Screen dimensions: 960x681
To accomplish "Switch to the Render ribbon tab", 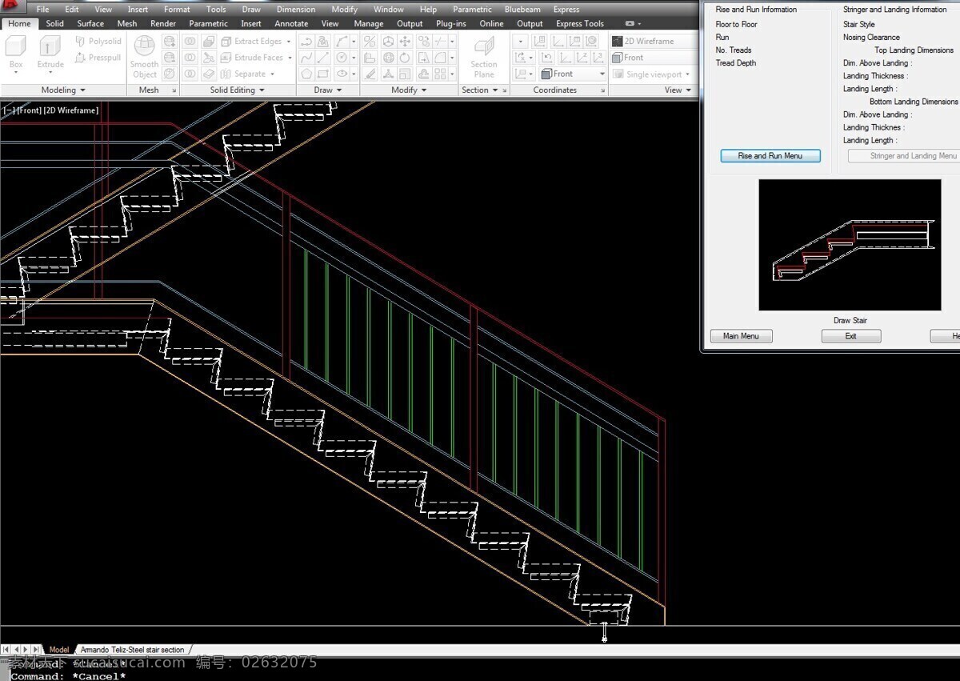I will click(163, 24).
